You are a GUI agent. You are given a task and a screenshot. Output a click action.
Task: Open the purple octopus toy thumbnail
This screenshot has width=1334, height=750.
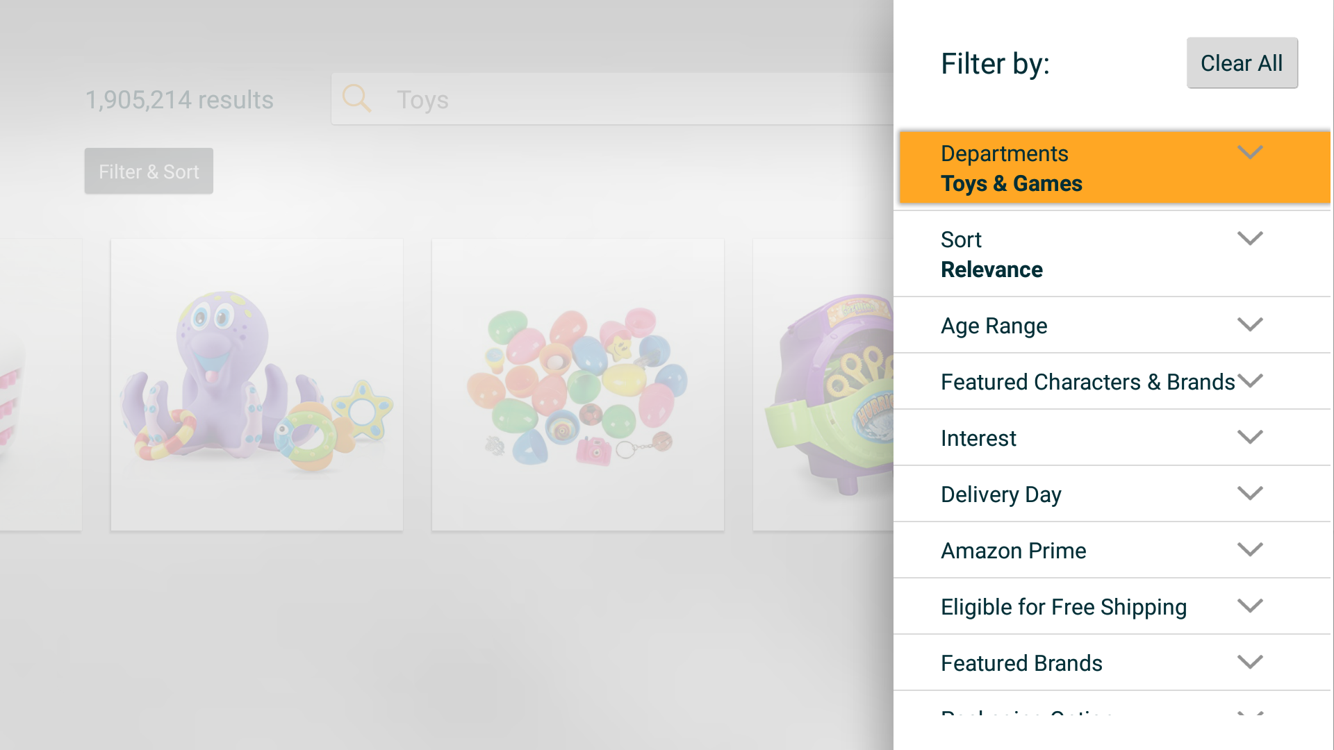coord(256,384)
